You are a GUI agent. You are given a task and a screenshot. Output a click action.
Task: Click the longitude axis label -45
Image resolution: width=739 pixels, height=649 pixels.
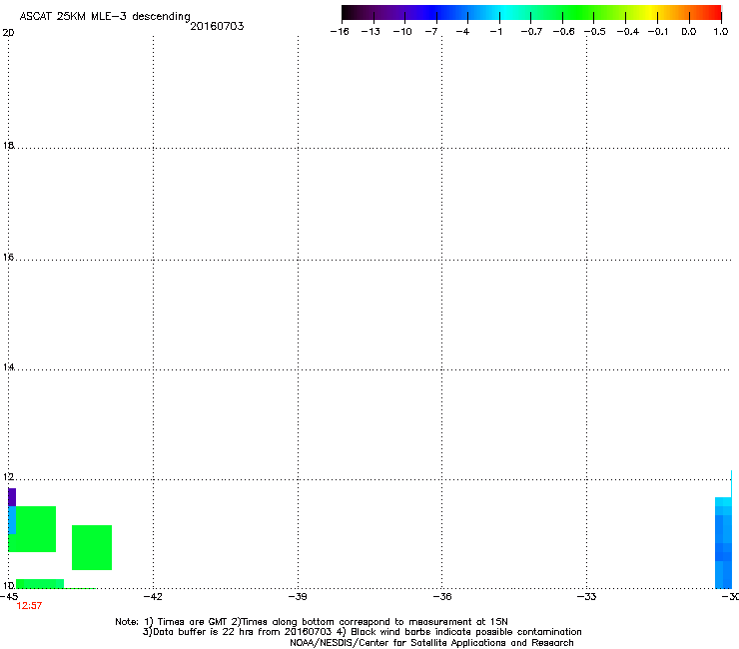tap(9, 597)
